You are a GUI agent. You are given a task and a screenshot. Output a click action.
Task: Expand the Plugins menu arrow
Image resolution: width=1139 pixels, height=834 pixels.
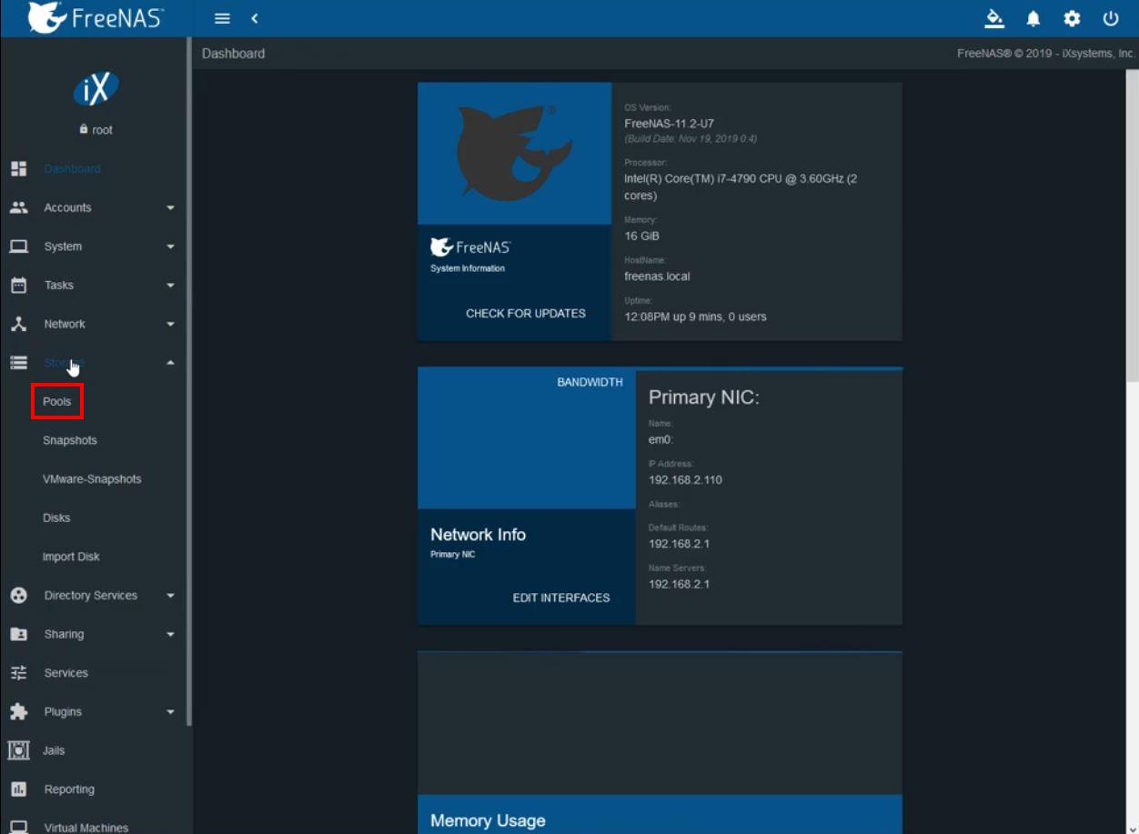pyautogui.click(x=170, y=712)
